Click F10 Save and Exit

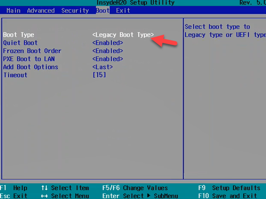point(229,196)
